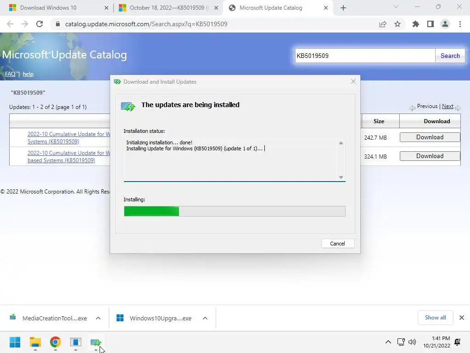This screenshot has width=470, height=353.
Task: Open Windows10Upgrade exe download item
Action: pyautogui.click(x=154, y=318)
